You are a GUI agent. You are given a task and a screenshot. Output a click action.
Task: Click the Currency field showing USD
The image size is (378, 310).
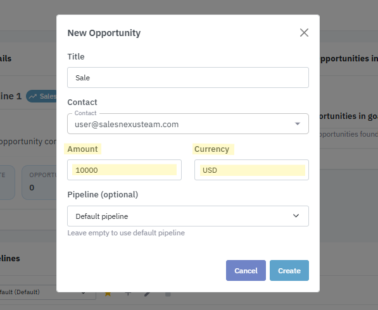(251, 170)
